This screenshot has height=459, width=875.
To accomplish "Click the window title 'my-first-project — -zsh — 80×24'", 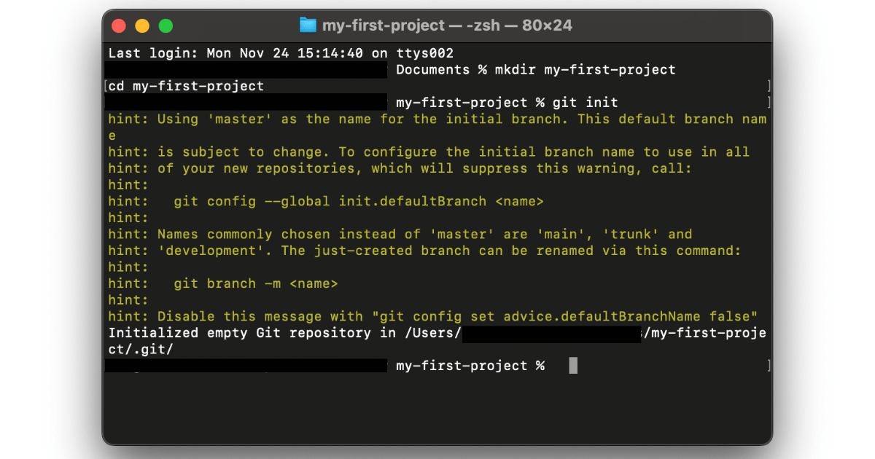I will point(446,25).
